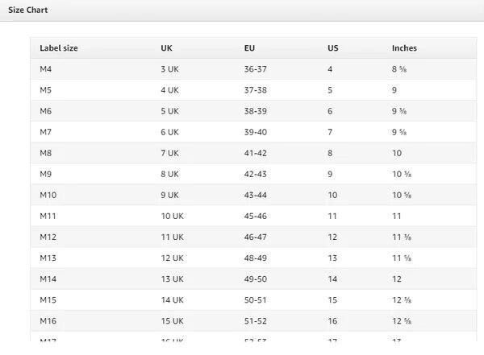Select the M12 label size cell
This screenshot has width=484, height=355.
tap(48, 237)
